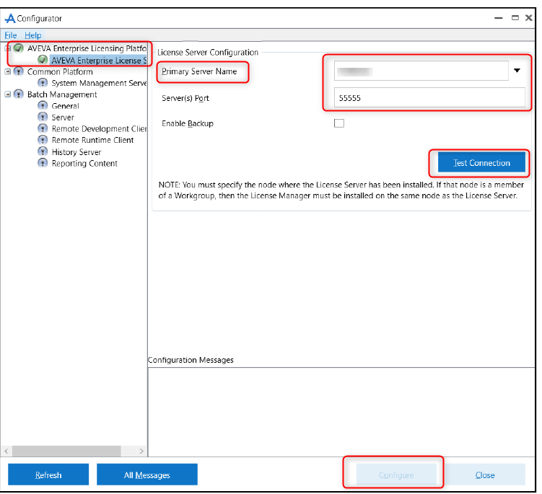Click the License Server Configuration group title
This screenshot has height=494, width=542.
point(208,52)
